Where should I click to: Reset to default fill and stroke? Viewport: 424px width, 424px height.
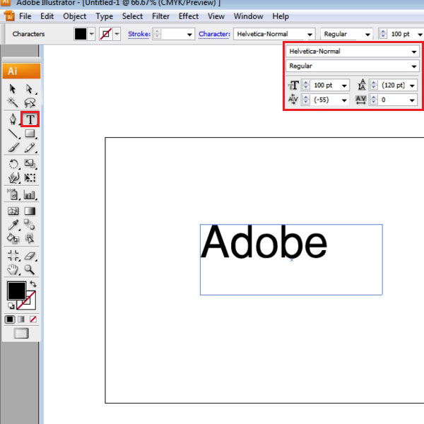tap(11, 306)
